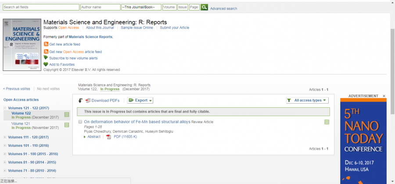Click the RSS icon for new article feed
The height and width of the screenshot is (184, 395).
click(46, 44)
